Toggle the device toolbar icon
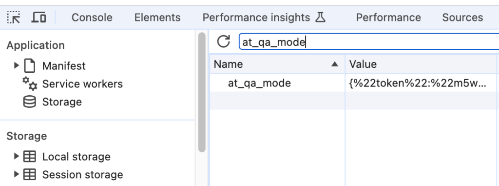This screenshot has height=186, width=499. (x=38, y=17)
